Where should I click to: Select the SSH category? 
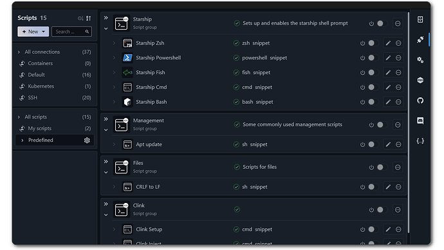click(55, 98)
